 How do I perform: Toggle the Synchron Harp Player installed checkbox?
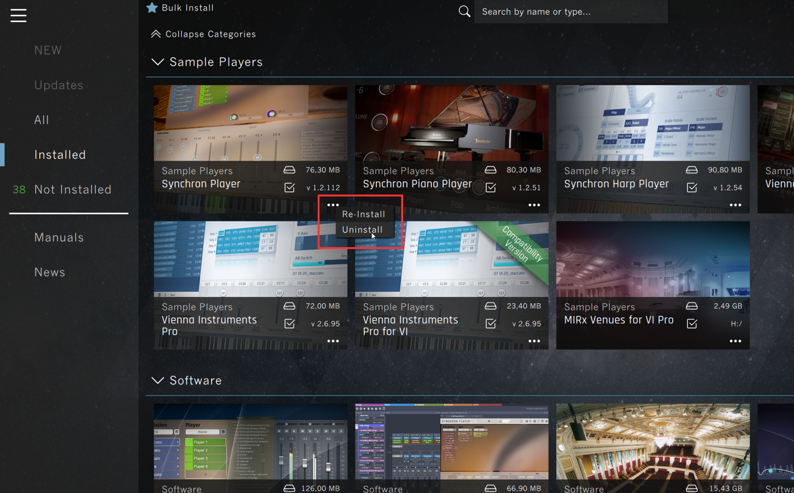click(x=692, y=188)
